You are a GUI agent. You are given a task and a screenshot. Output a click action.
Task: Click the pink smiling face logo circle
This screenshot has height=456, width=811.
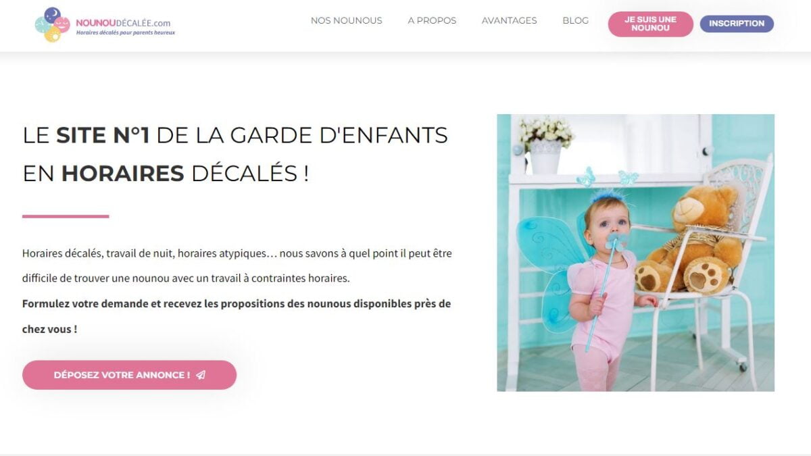[x=62, y=25]
